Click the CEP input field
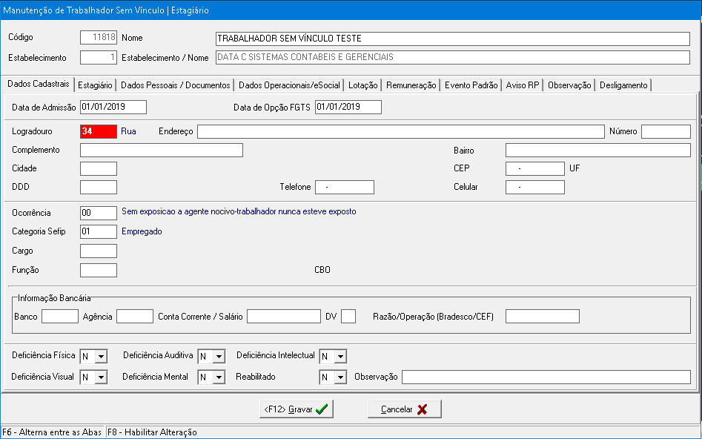Viewport: 702px width, 439px height. tap(535, 168)
